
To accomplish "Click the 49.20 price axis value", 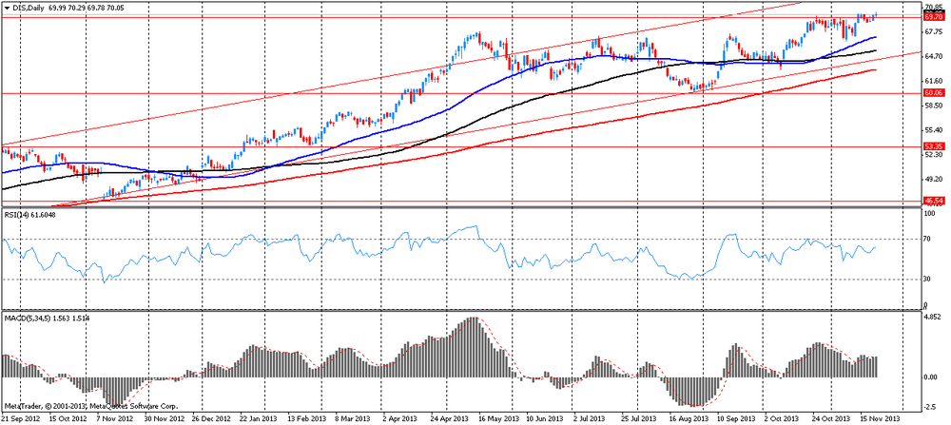I will 933,179.
